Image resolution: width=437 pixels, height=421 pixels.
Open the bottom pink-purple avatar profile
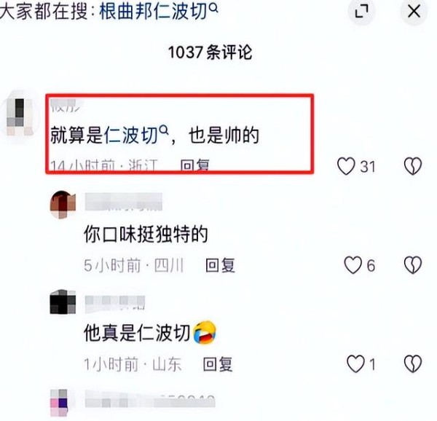(60, 403)
